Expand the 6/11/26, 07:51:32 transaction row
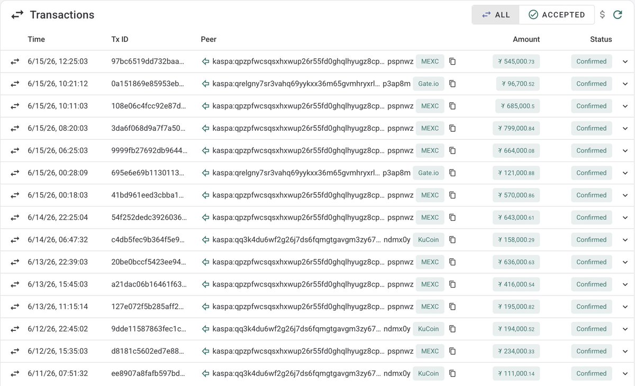The height and width of the screenshot is (386, 635). pyautogui.click(x=625, y=373)
